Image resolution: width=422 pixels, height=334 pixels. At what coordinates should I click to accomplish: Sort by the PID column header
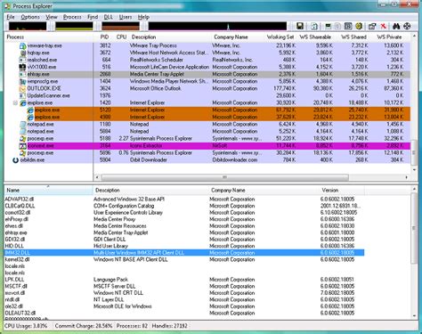tap(104, 37)
